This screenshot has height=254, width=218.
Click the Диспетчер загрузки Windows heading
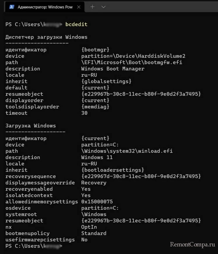tap(46, 37)
